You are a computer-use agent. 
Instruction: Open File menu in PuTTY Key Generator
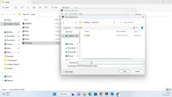point(62,14)
